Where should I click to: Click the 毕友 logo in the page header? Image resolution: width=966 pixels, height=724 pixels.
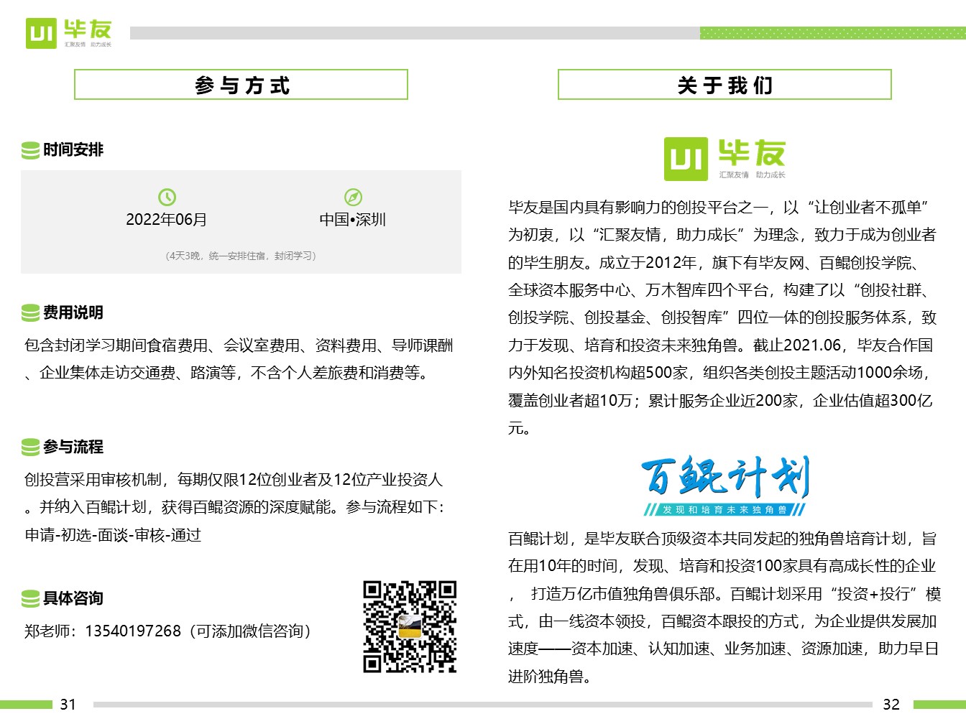click(69, 33)
